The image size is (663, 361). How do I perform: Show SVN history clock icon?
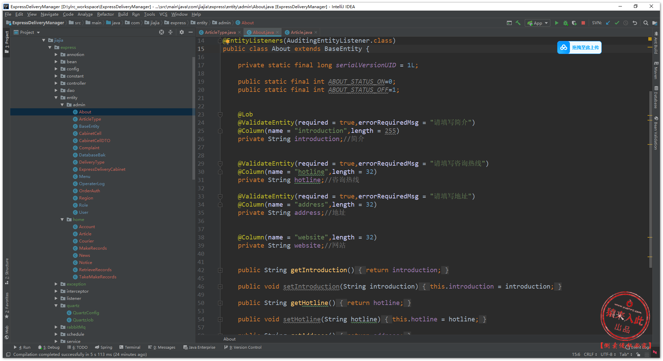click(x=626, y=23)
